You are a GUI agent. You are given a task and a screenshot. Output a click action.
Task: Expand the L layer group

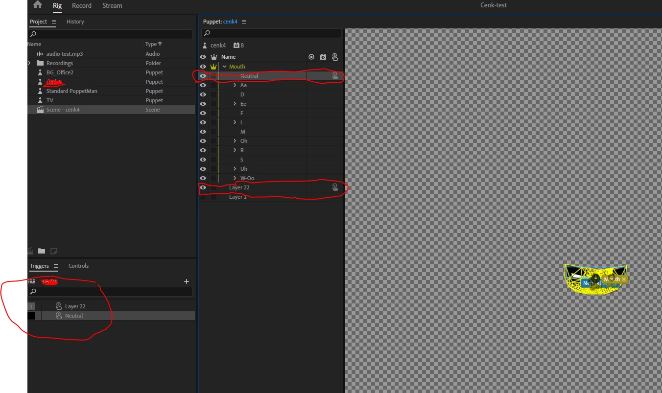point(235,122)
